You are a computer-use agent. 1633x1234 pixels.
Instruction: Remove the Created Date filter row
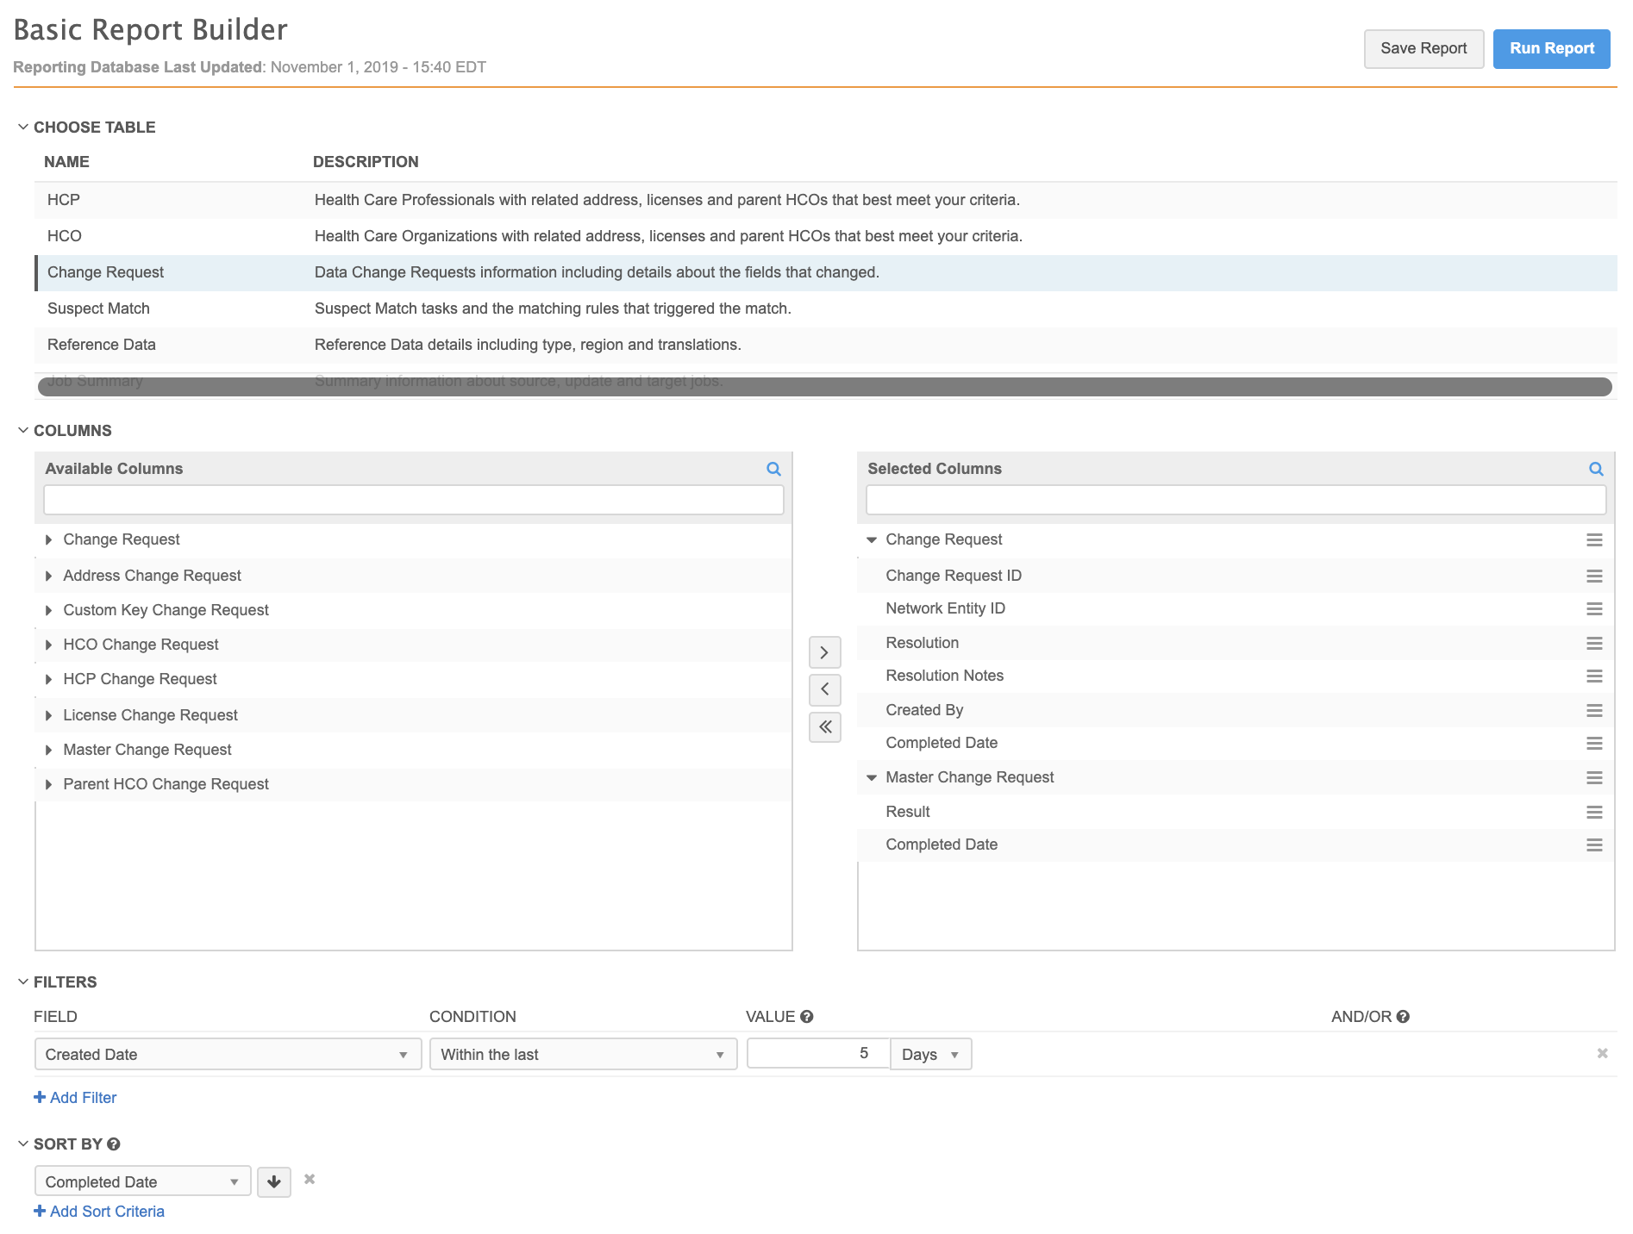[x=1602, y=1053]
